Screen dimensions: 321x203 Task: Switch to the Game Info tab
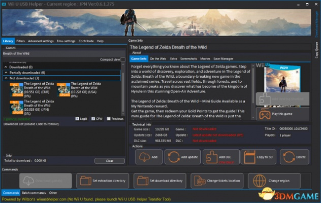point(139,59)
